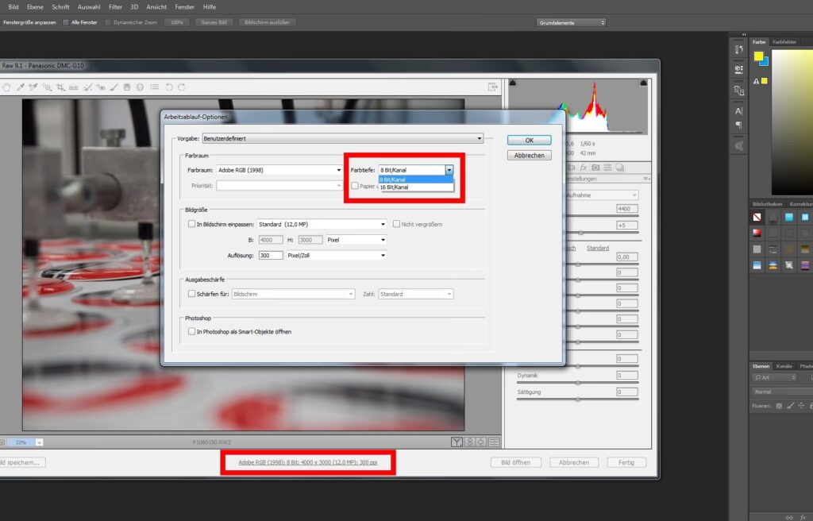Select the Crop tool in Camera Raw toolbar
Image resolution: width=813 pixels, height=521 pixels.
click(x=61, y=87)
